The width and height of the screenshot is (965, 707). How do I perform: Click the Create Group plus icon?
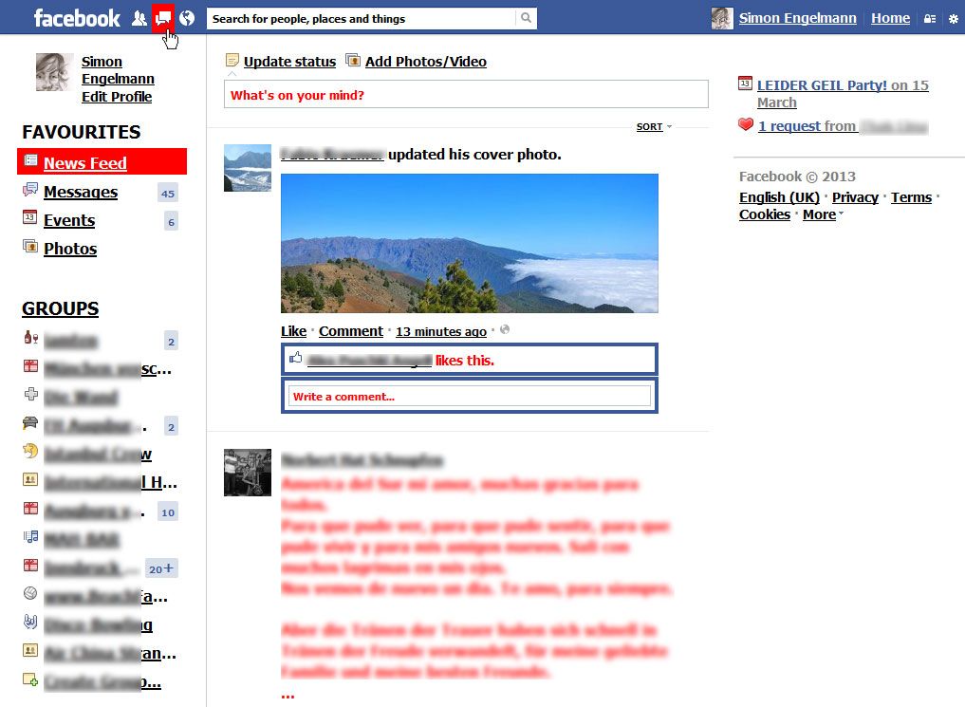point(29,681)
